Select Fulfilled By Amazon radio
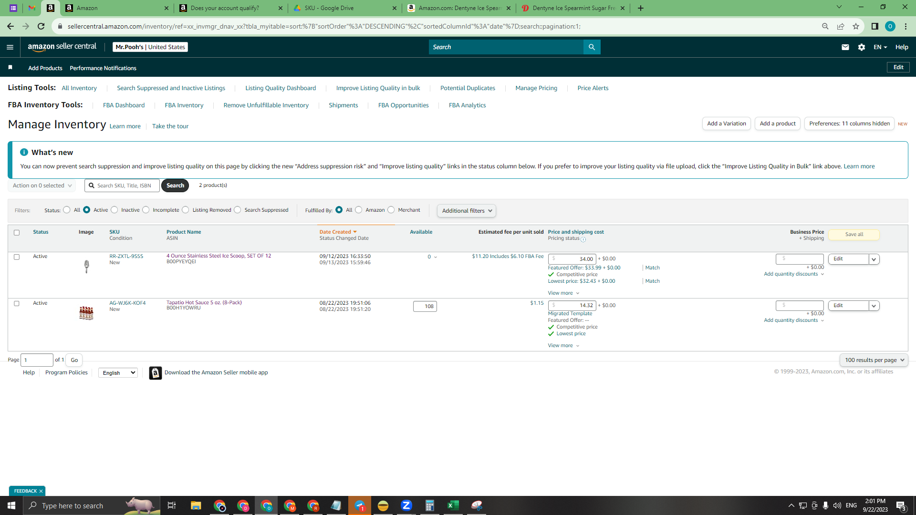The width and height of the screenshot is (916, 515). click(x=359, y=210)
